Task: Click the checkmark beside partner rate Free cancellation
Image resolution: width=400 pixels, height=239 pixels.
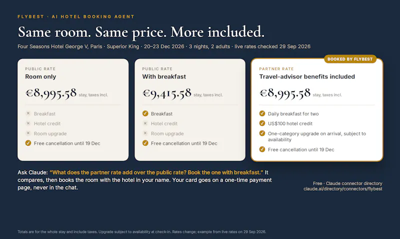Action: [262, 149]
